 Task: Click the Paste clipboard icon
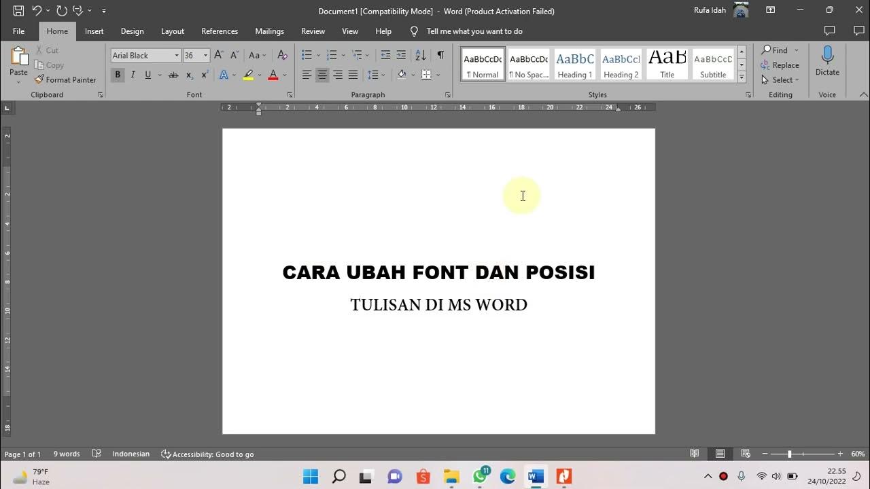(18, 57)
